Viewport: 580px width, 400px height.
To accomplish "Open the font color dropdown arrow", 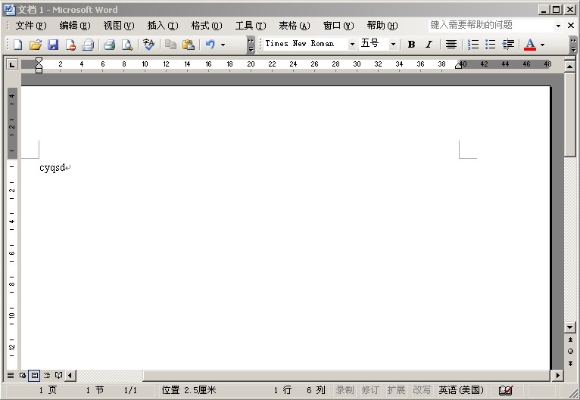I will coord(542,45).
